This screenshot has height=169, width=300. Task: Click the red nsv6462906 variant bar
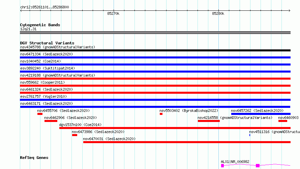pyautogui.click(x=51, y=121)
